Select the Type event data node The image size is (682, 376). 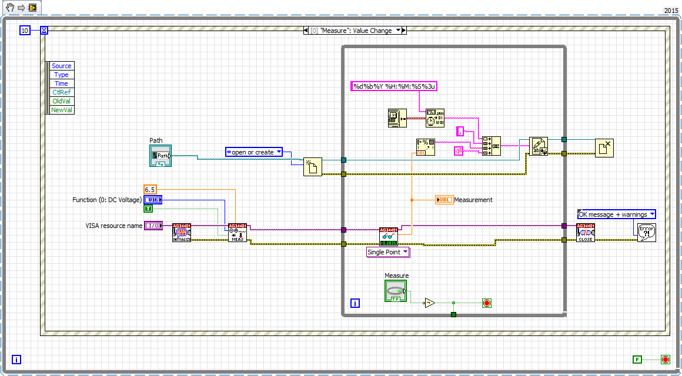(61, 75)
